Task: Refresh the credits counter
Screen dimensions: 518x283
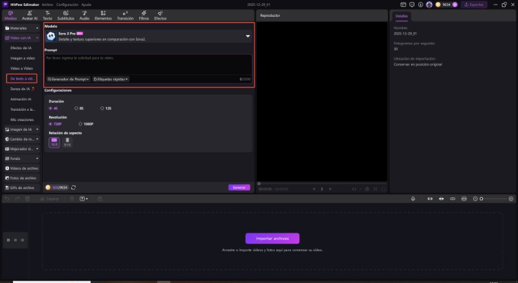Action: tap(73, 188)
